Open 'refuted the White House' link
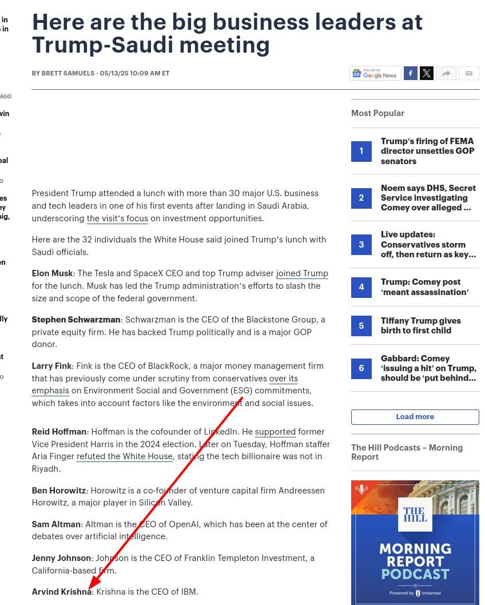 pos(124,456)
